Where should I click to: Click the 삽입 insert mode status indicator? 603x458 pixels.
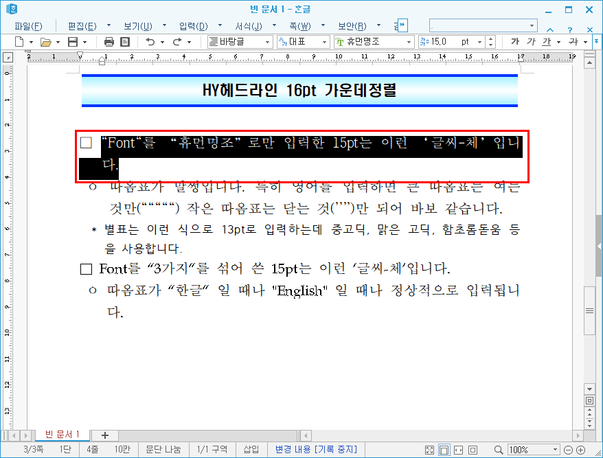pos(251,449)
